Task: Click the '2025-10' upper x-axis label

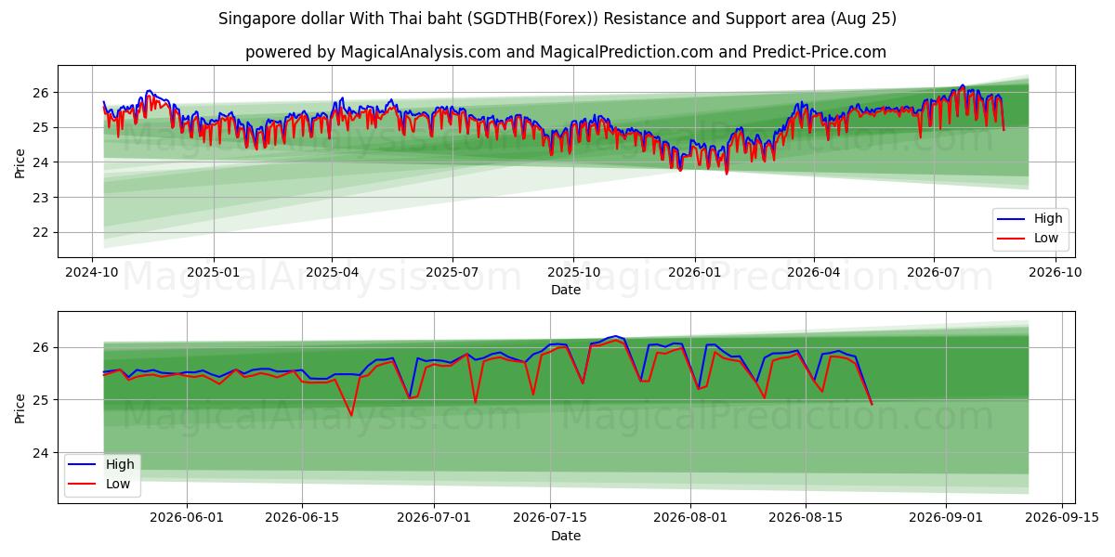Action: coord(573,271)
